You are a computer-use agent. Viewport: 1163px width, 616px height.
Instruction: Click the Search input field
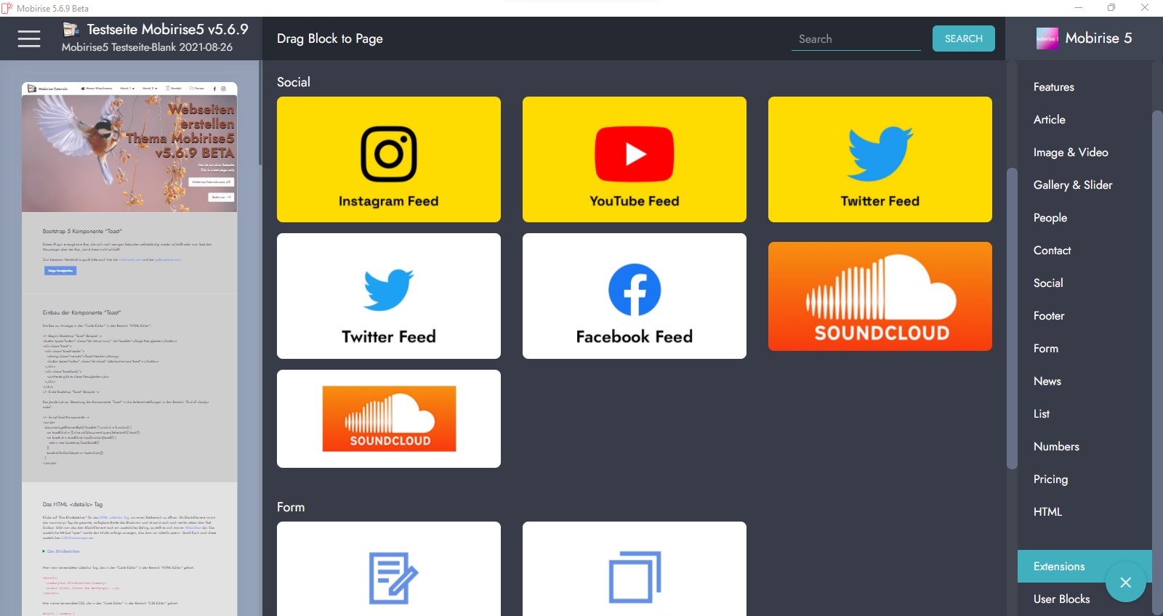[x=856, y=39]
